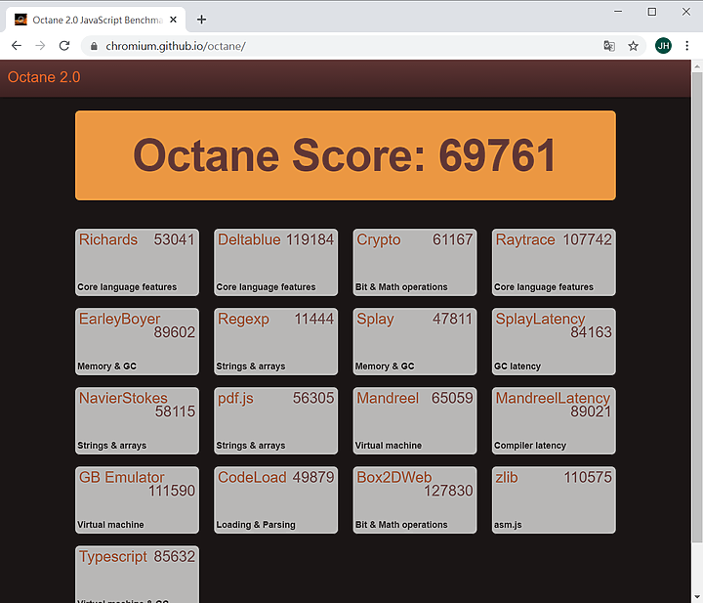Maximize the Chrome window

tap(652, 12)
